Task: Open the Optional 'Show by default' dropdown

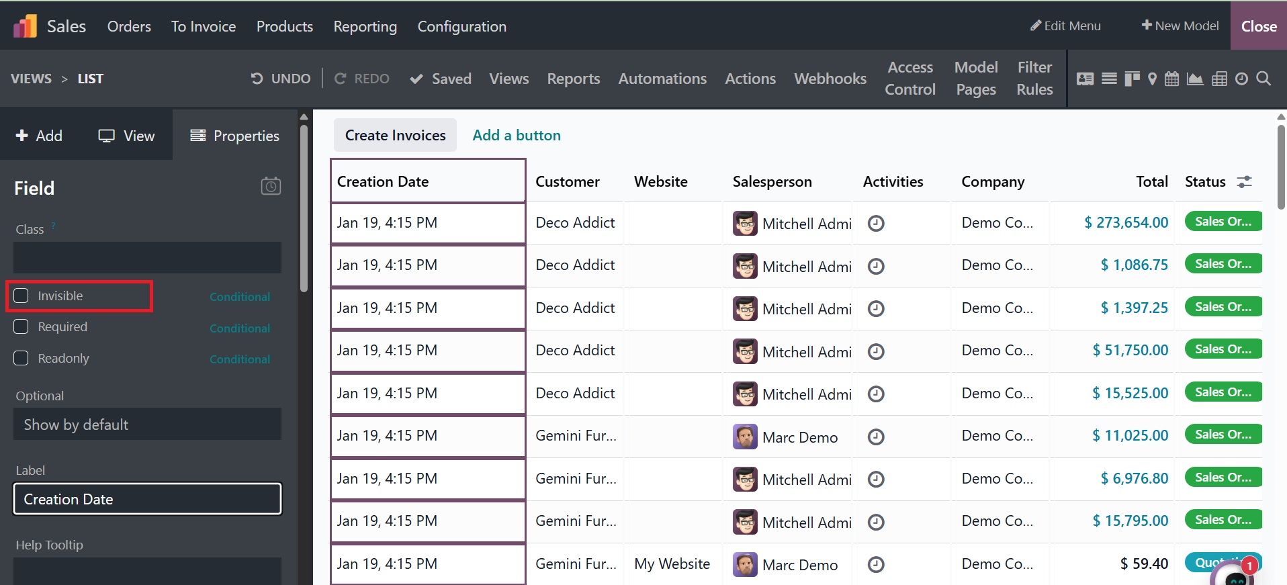Action: click(147, 424)
